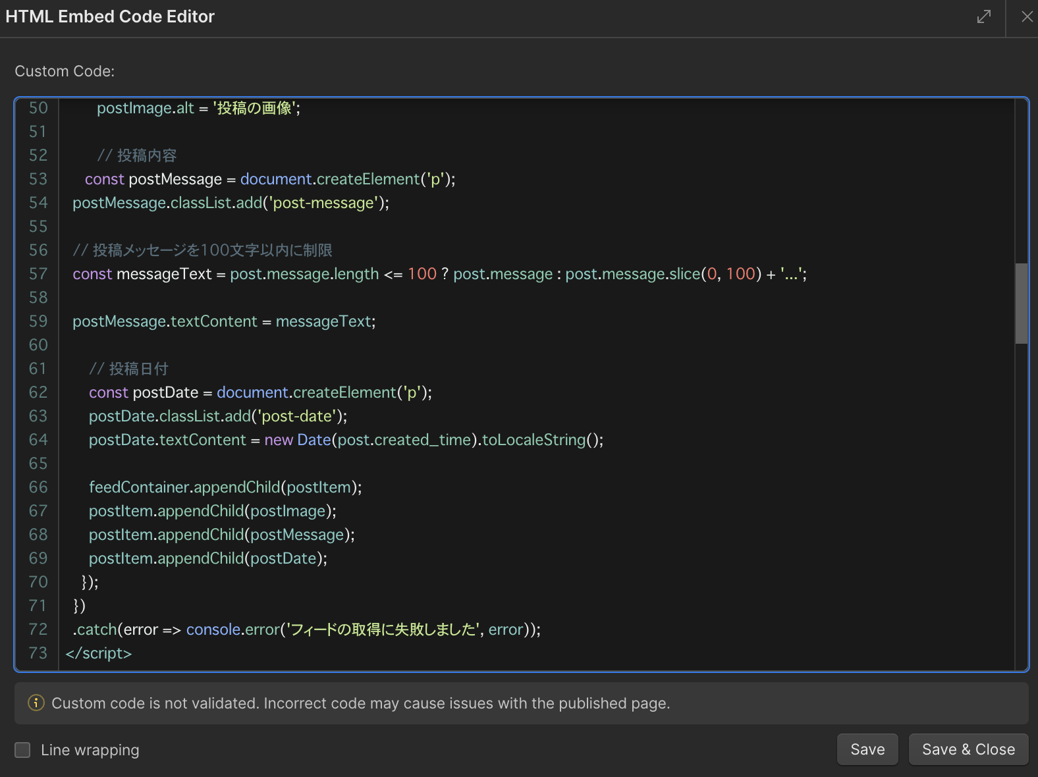Screen dimensions: 1038x777
Task: Click the comment '// 投稿日付' on line 61
Action: pyautogui.click(x=128, y=369)
